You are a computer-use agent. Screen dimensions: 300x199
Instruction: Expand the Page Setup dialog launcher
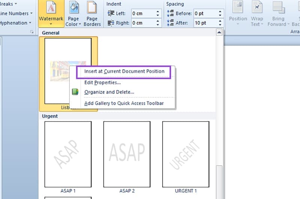pos(31,33)
